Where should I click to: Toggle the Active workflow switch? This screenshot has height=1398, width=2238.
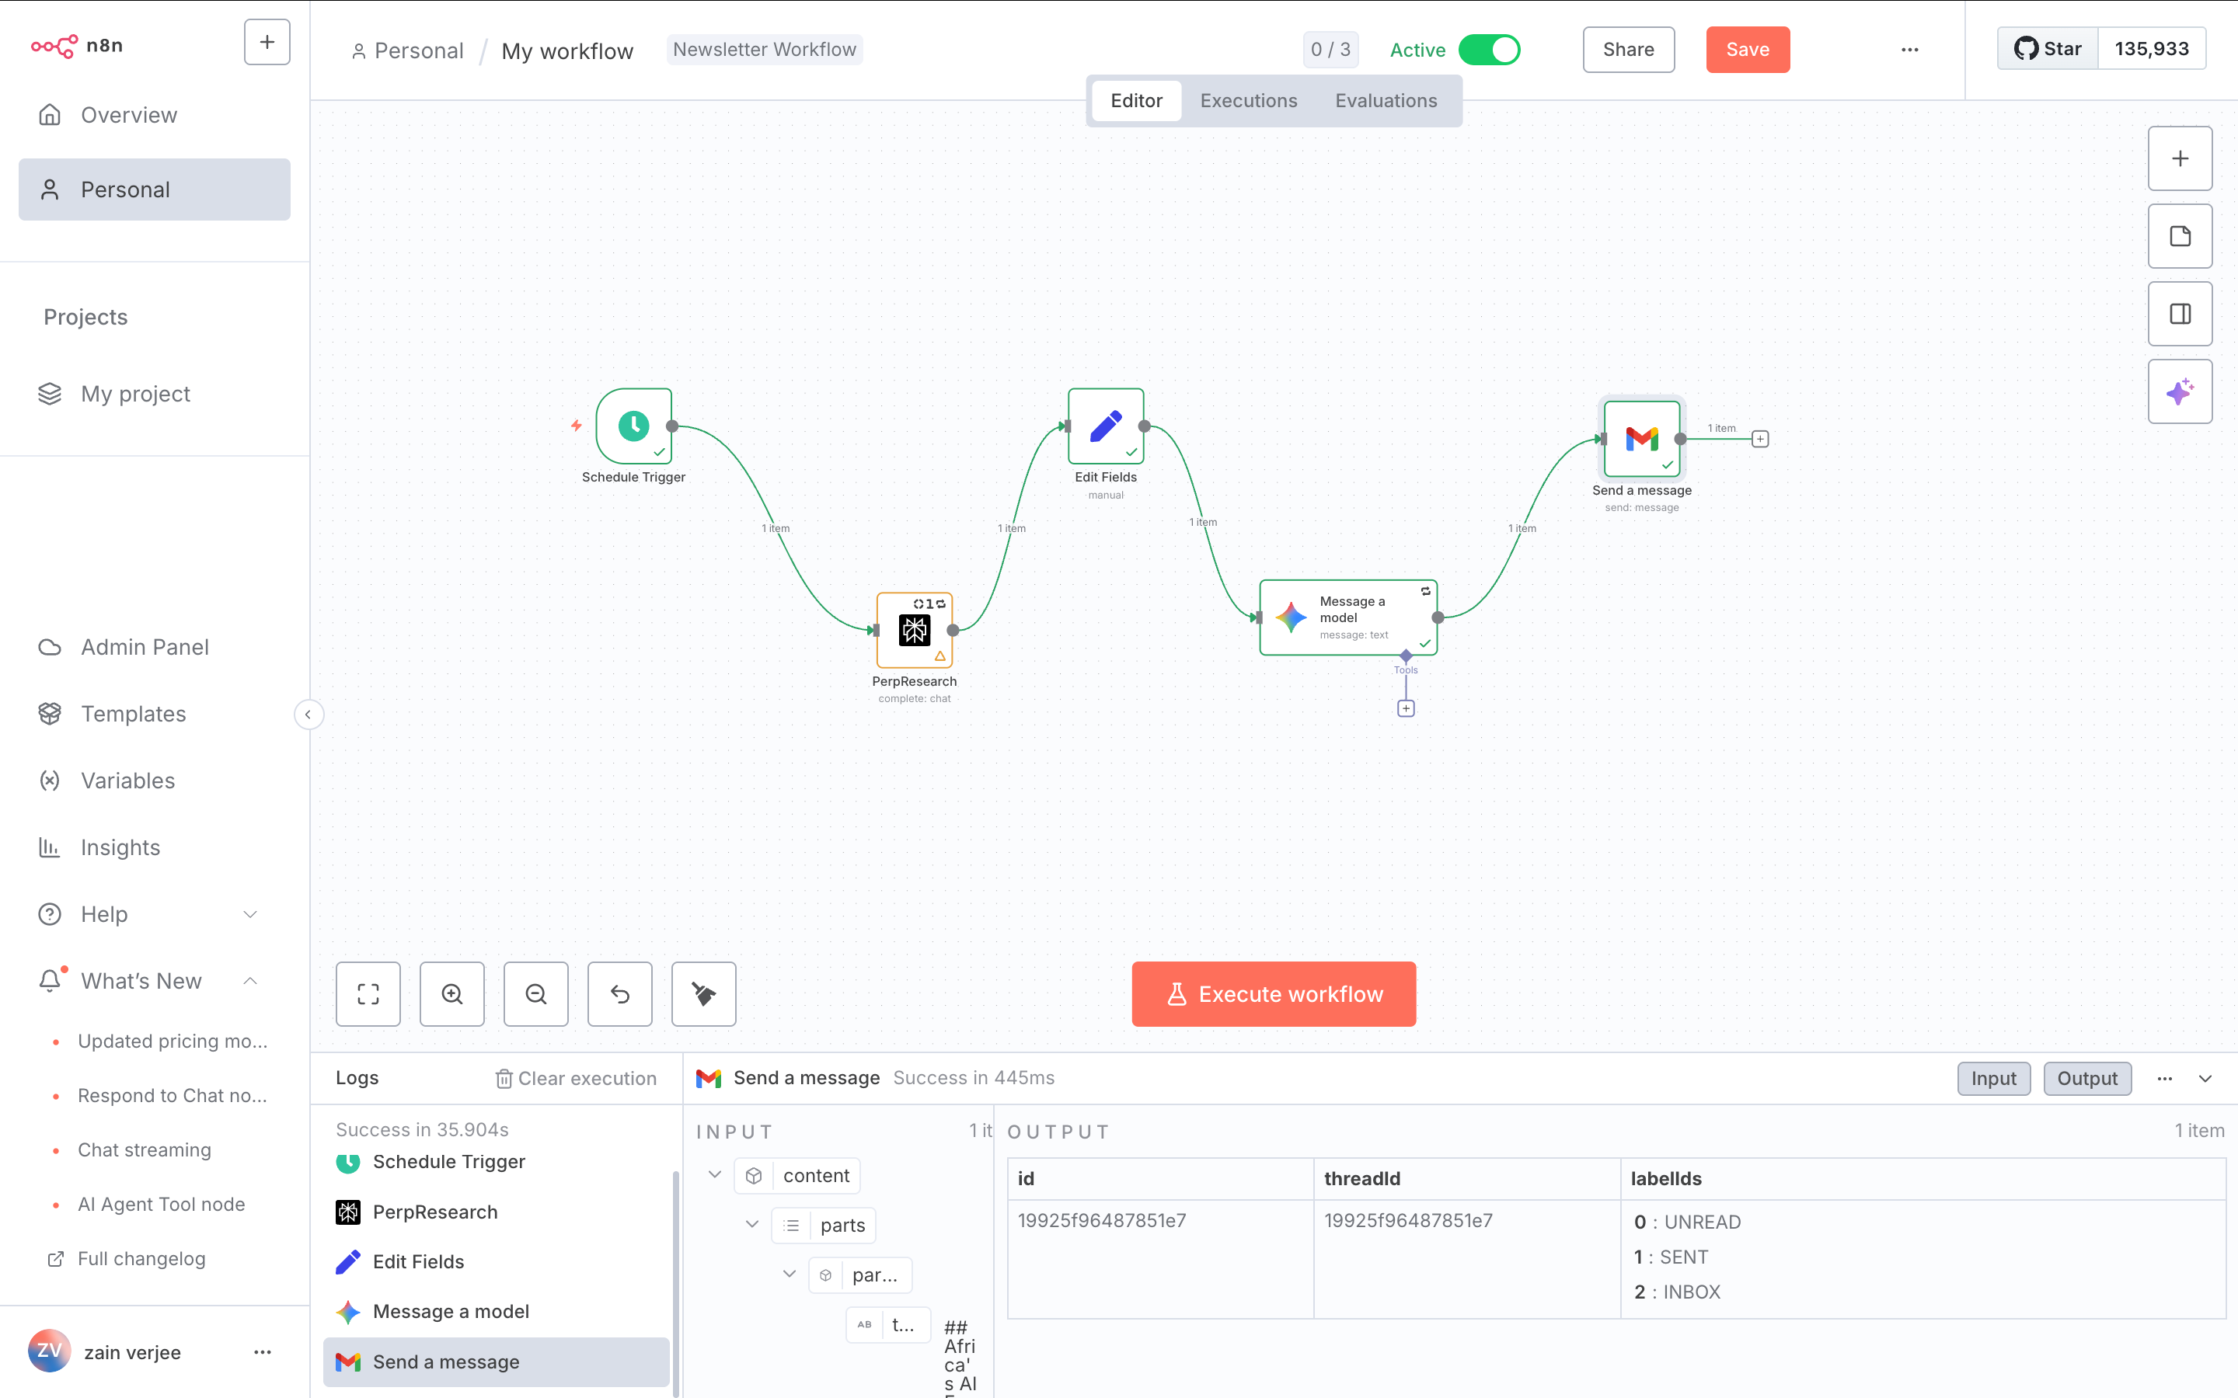(x=1489, y=50)
